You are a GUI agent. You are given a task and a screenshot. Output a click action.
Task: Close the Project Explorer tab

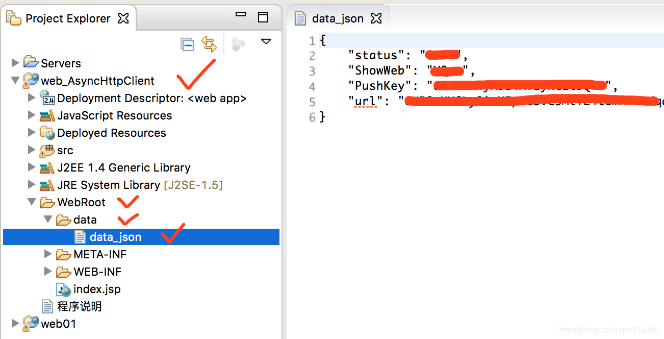coord(123,18)
